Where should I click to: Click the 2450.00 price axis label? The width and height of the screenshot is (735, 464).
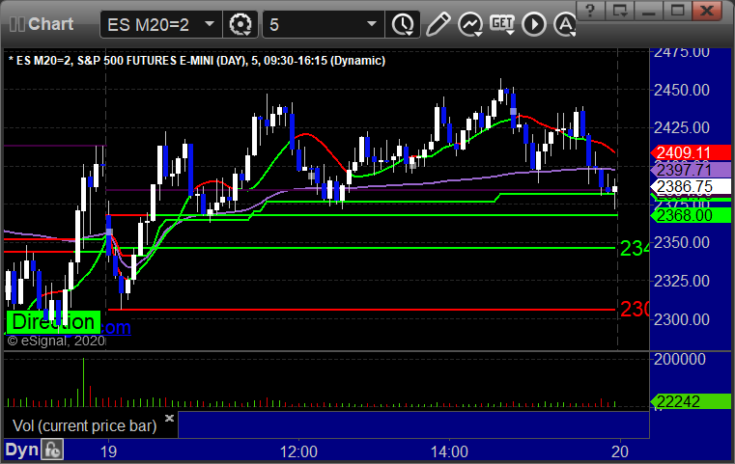[x=682, y=90]
